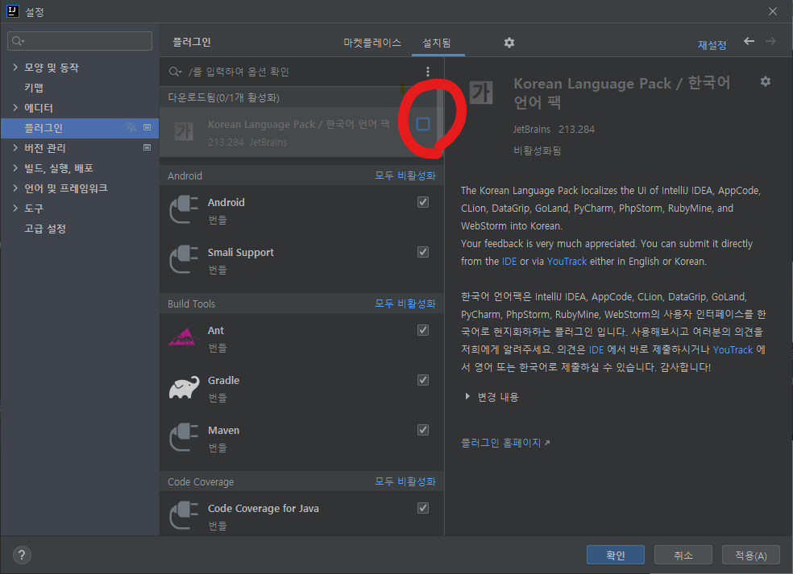Click the large Korean Language Pack detail icon
The width and height of the screenshot is (793, 574).
click(481, 93)
